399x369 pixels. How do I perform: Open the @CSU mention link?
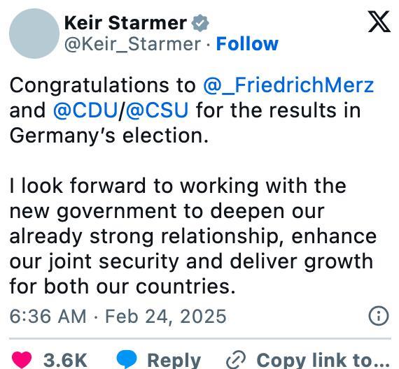(x=157, y=110)
